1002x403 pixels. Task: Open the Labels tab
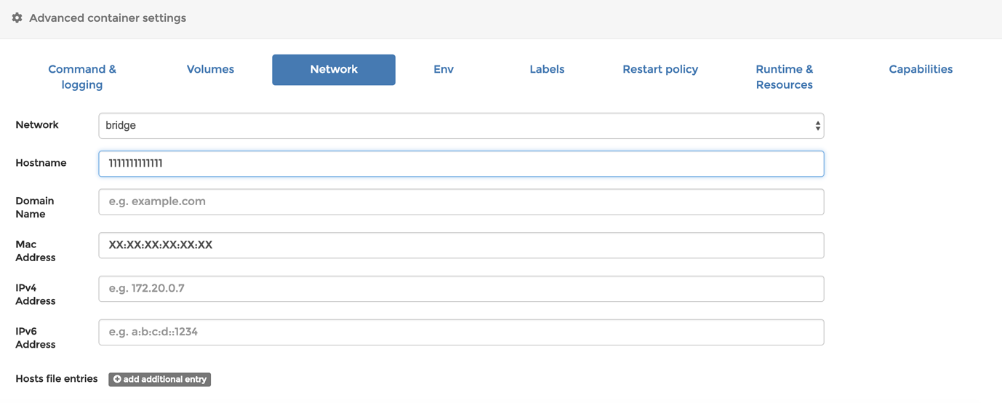point(547,70)
